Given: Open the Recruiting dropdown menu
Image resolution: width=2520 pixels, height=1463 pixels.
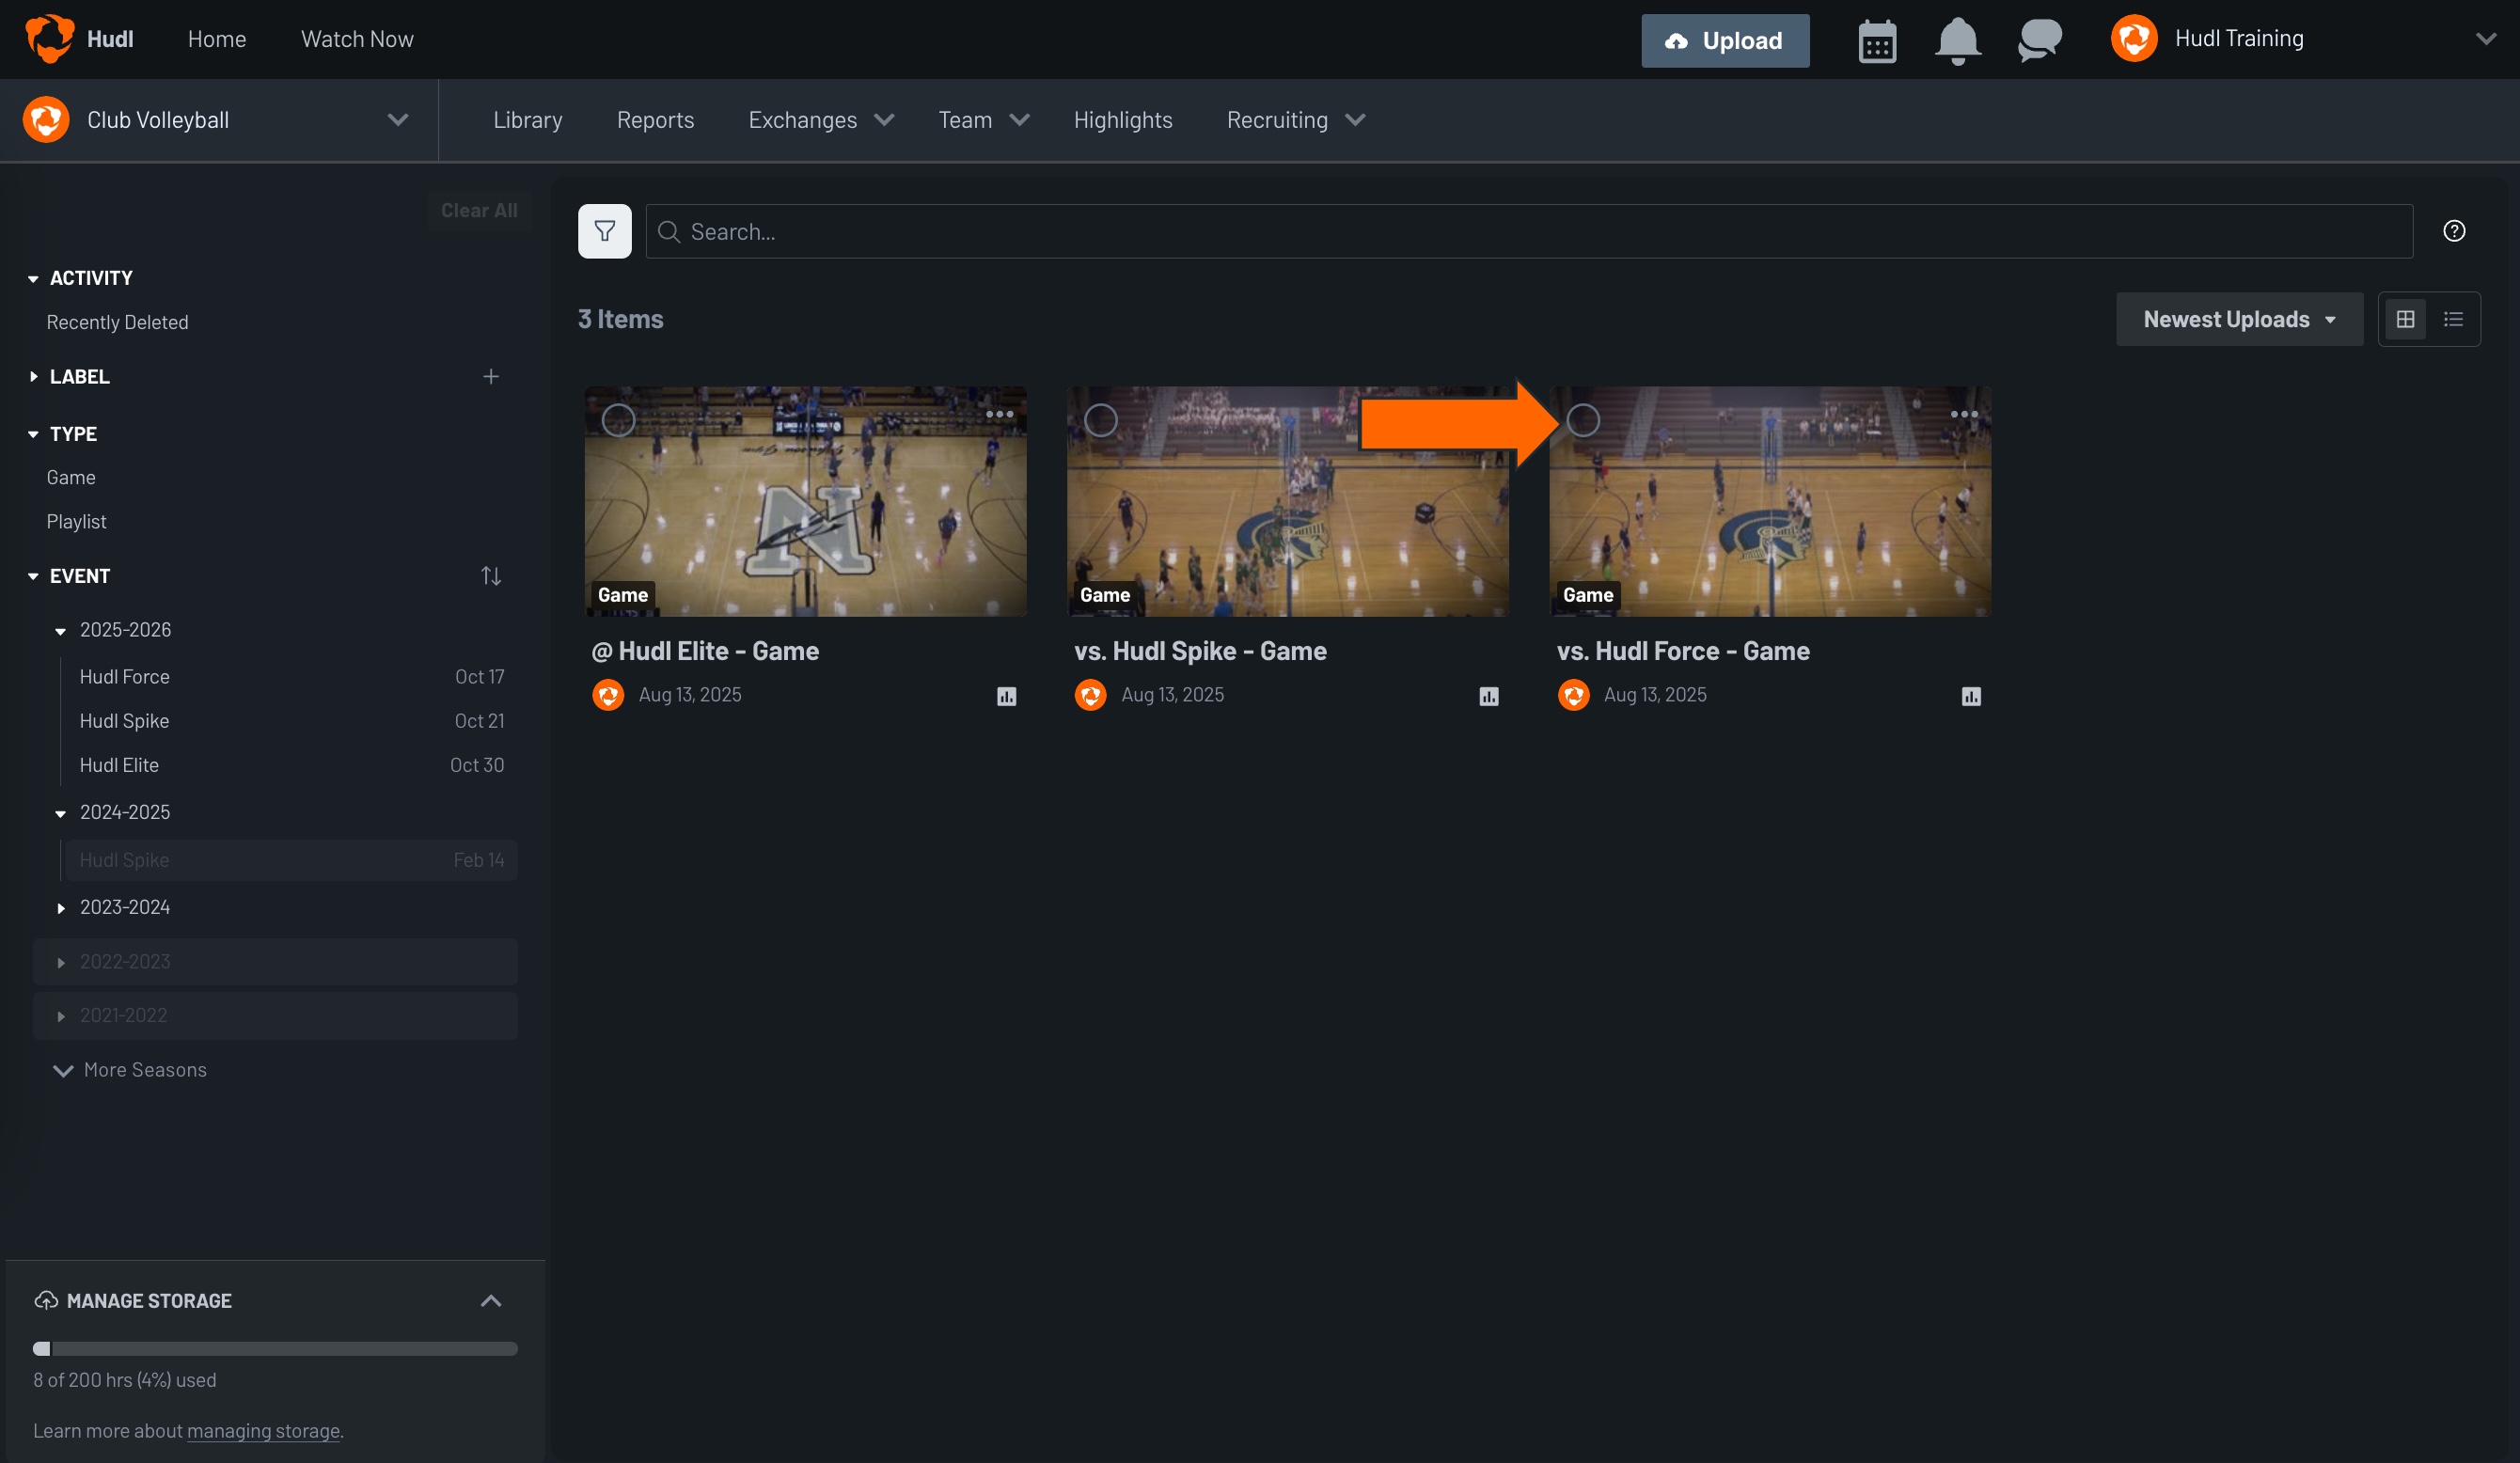Looking at the screenshot, I should 1355,120.
